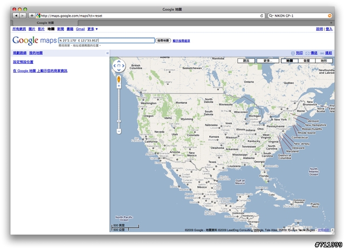
Task: Open 書籍 books in the top navigation
Action: [x=70, y=29]
